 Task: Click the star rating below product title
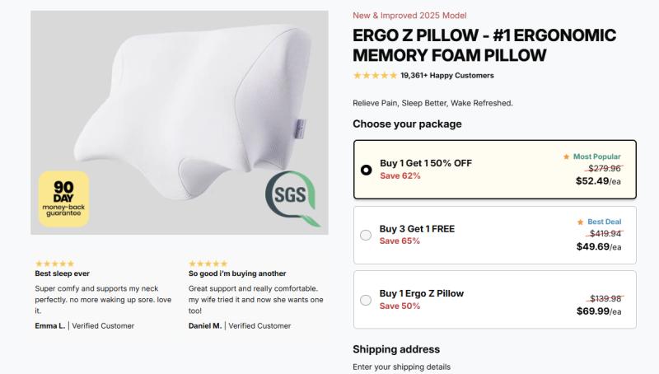point(375,76)
